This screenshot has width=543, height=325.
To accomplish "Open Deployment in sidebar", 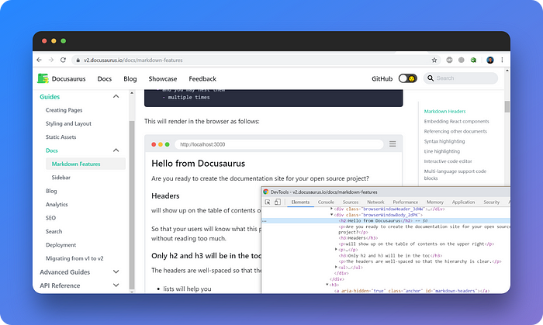I will click(61, 245).
